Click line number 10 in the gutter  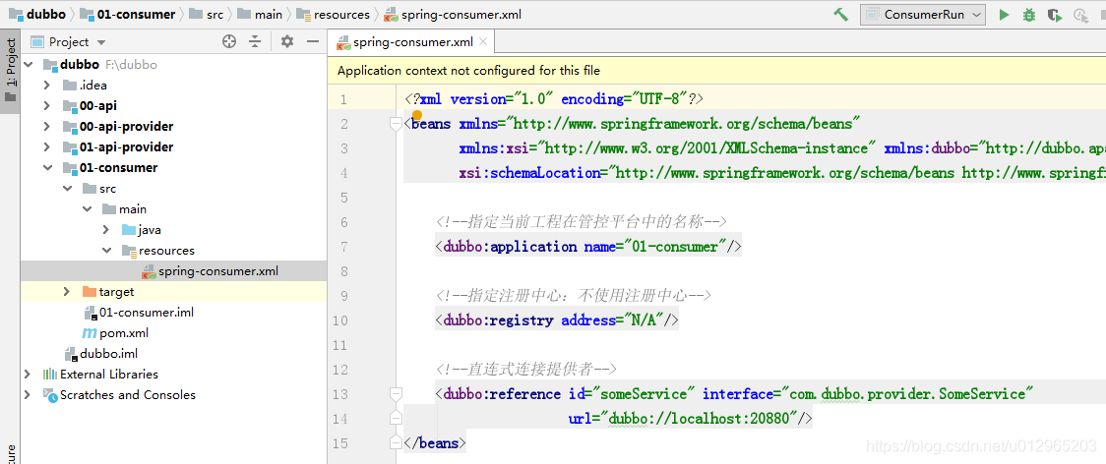(340, 320)
